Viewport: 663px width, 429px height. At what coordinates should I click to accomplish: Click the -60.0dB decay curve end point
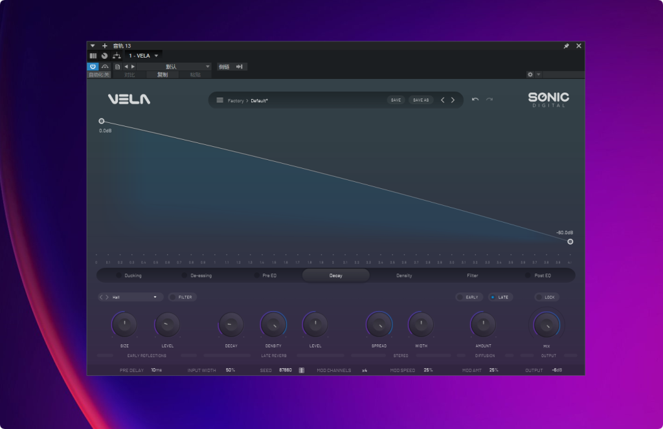pyautogui.click(x=570, y=242)
